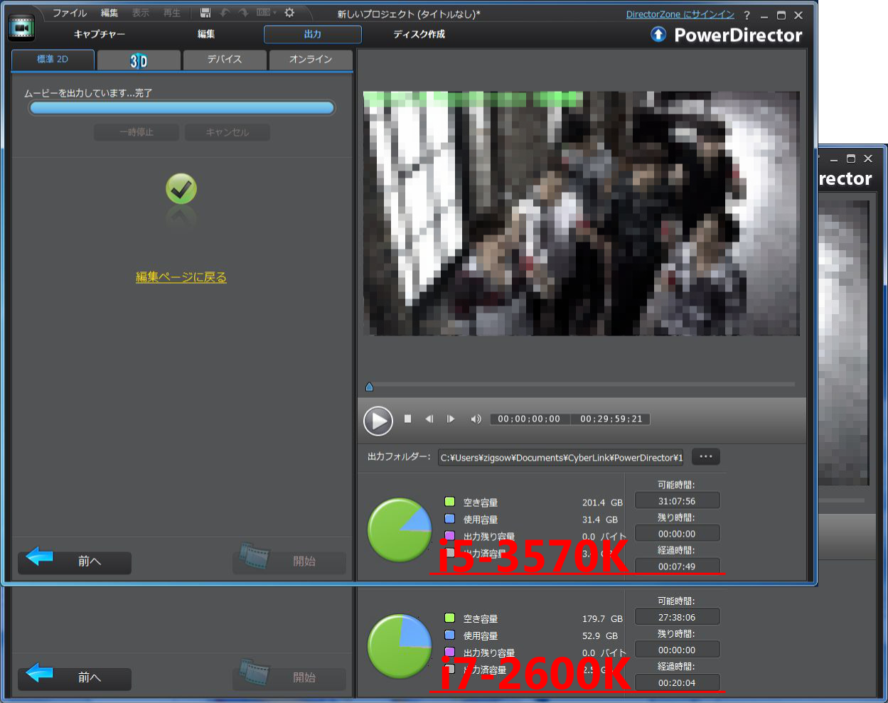This screenshot has width=888, height=703.
Task: Click the speaker volume icon
Action: (x=476, y=419)
